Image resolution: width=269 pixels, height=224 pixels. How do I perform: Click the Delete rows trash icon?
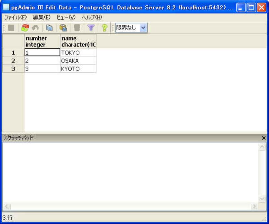(77, 28)
